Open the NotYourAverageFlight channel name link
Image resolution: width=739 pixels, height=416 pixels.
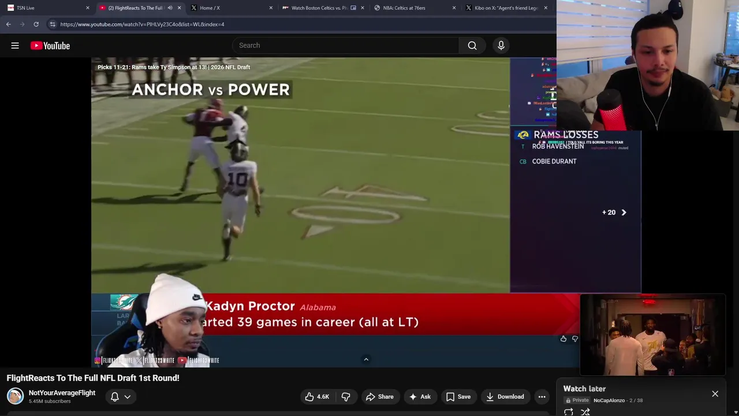tap(62, 393)
